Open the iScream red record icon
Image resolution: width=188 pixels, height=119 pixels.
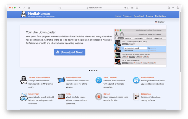coord(99,96)
